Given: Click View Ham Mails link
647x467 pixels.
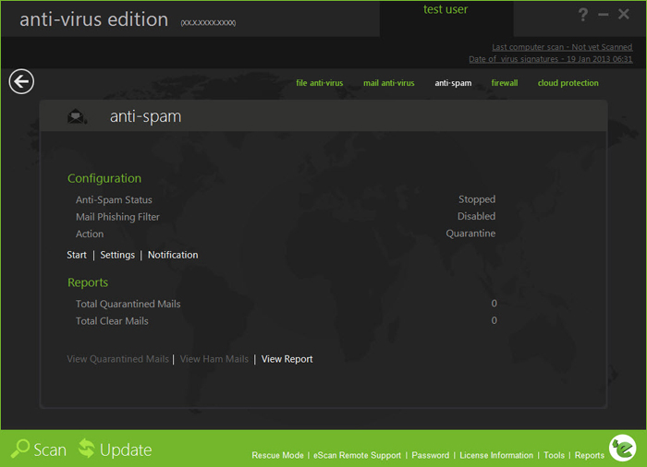Looking at the screenshot, I should point(214,359).
